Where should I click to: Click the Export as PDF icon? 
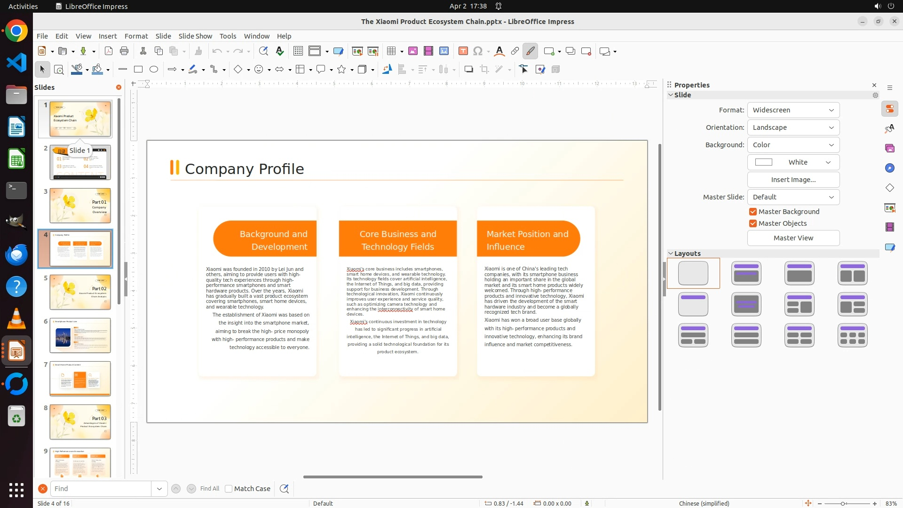(109, 51)
